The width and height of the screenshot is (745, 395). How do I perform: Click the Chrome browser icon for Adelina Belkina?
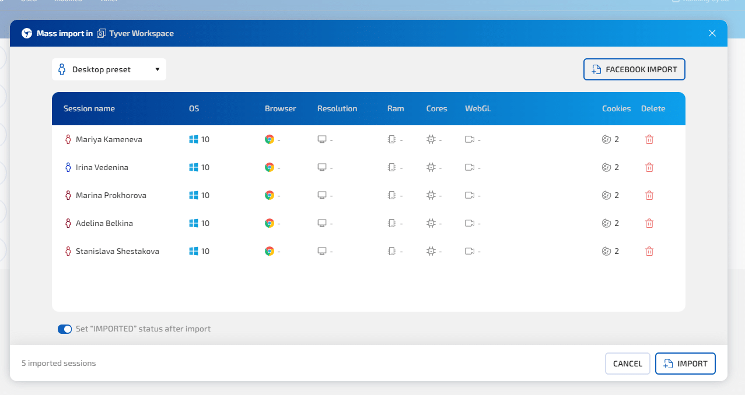coord(269,223)
